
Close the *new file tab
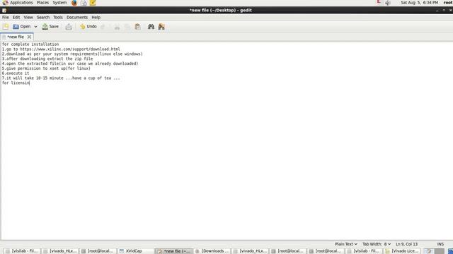tap(29, 37)
